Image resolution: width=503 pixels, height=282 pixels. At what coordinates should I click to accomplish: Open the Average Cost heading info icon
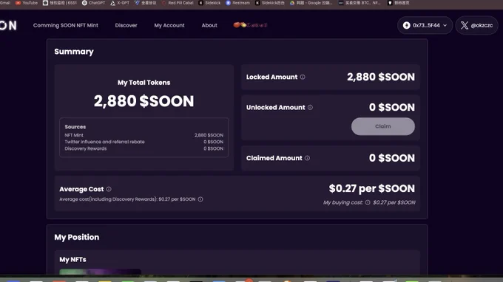point(109,189)
